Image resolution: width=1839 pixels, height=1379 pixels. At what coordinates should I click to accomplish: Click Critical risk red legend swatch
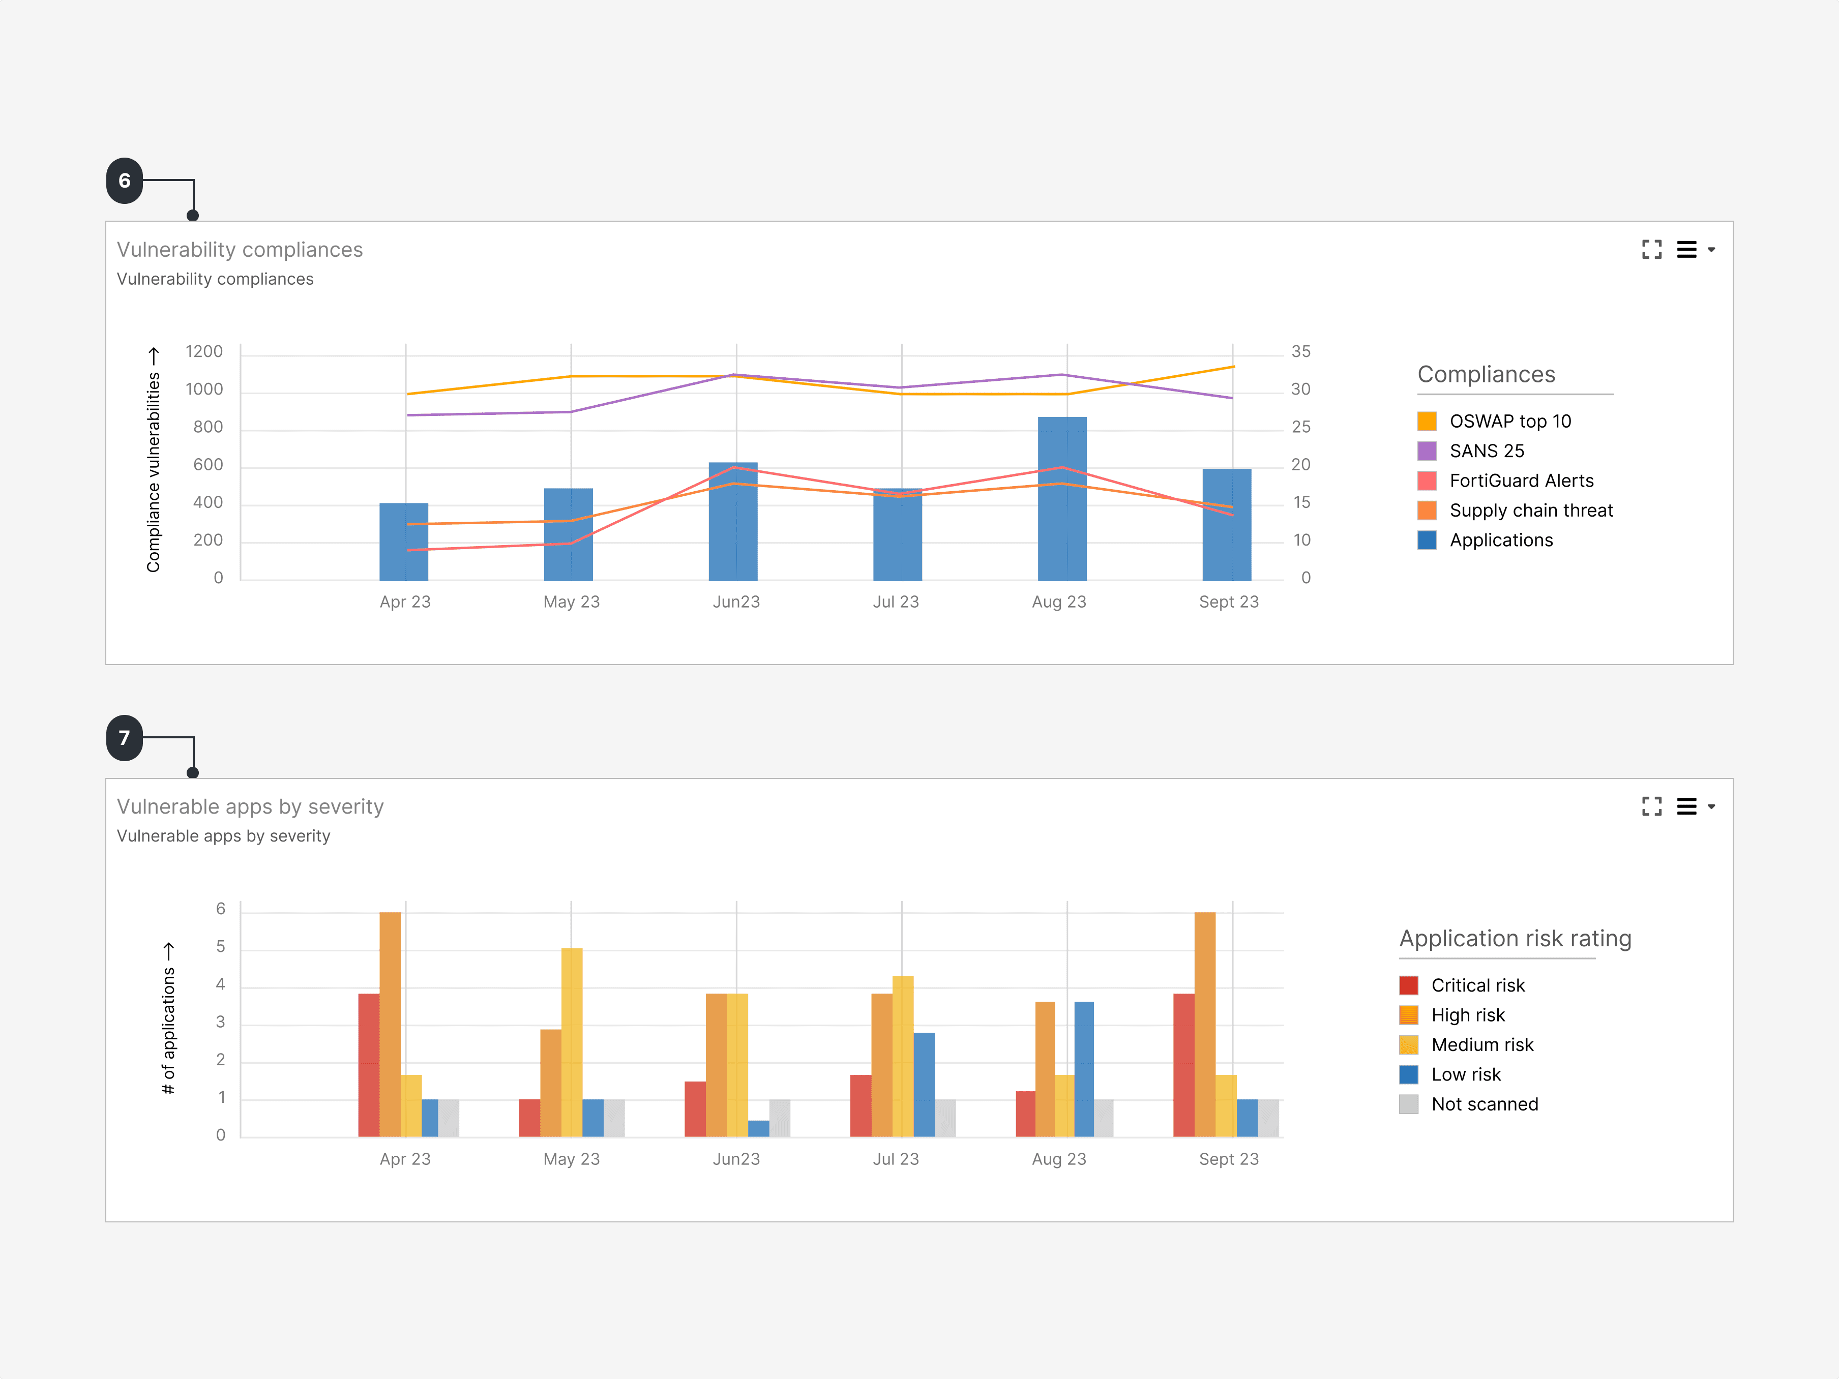[1408, 986]
